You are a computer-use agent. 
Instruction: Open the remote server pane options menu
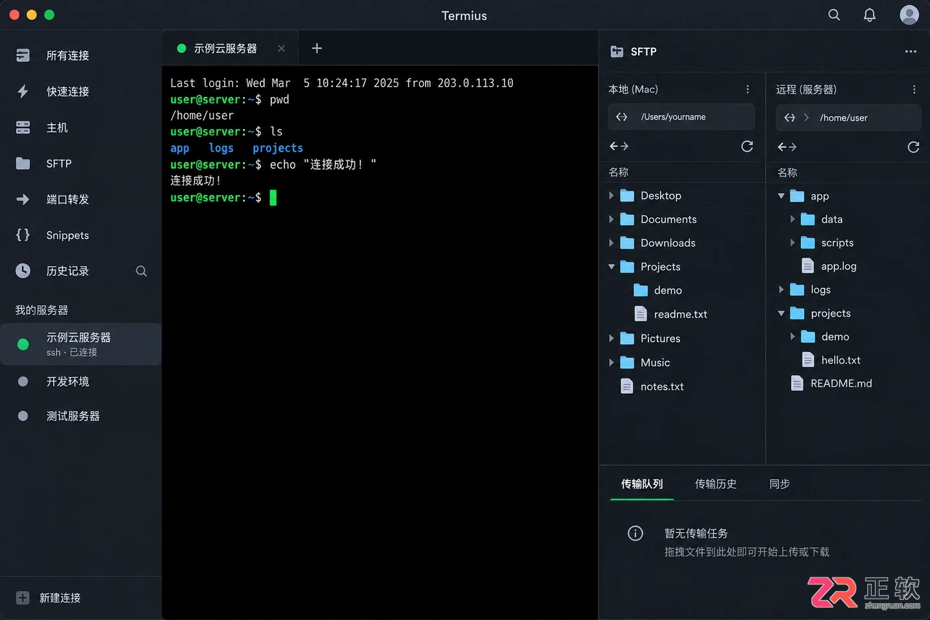click(914, 89)
